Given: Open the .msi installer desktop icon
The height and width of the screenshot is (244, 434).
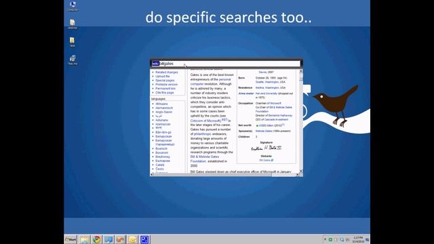Looking at the screenshot, I should 73,60.
